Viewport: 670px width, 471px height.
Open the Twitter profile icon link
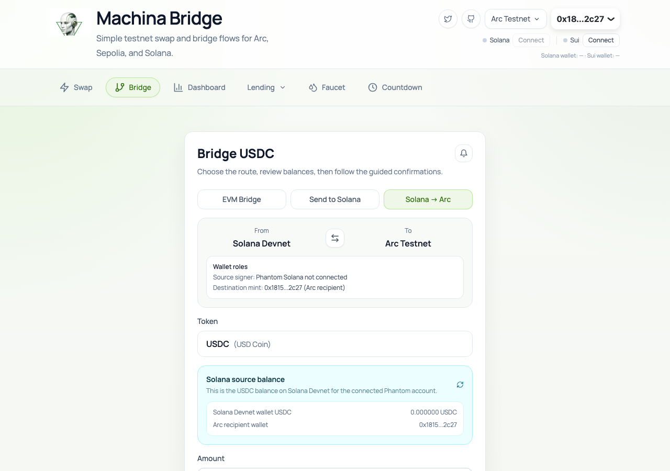448,19
